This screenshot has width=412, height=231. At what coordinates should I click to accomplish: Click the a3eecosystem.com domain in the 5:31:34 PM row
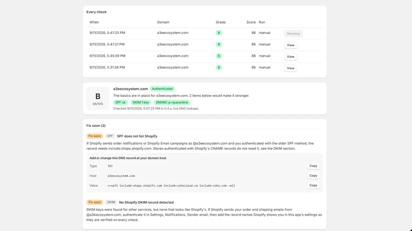coord(173,67)
